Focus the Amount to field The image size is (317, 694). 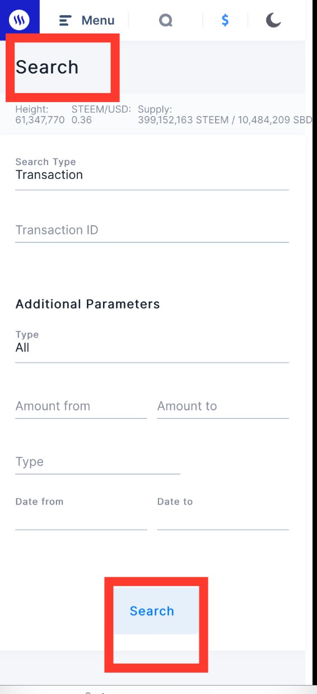click(x=223, y=406)
